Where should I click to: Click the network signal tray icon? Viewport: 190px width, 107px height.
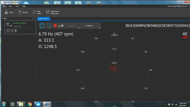(176, 104)
